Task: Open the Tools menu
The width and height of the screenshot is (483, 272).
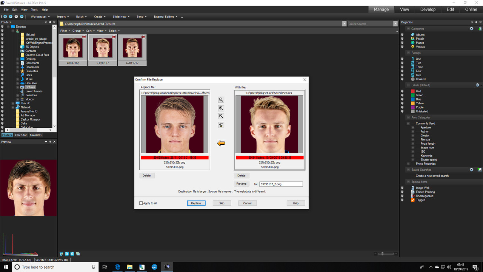Action: (34, 9)
